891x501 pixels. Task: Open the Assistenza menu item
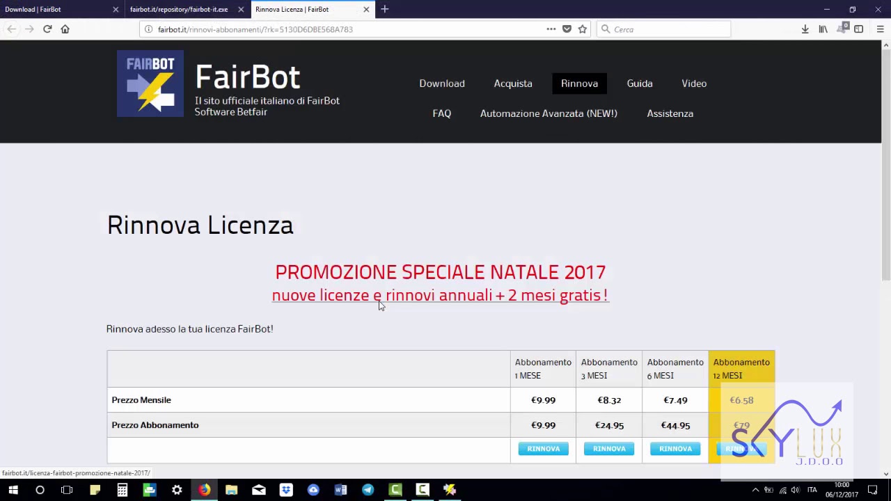pyautogui.click(x=670, y=113)
